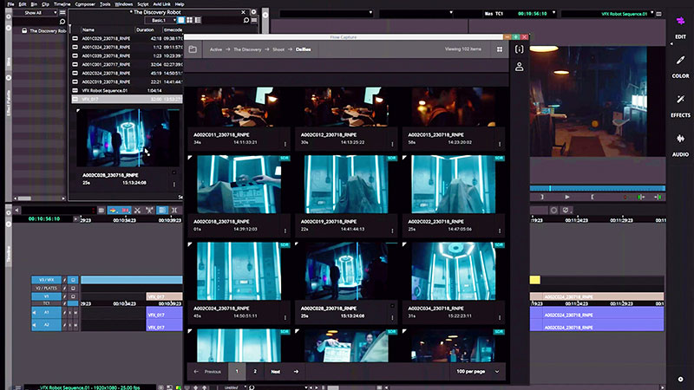694x390 pixels.
Task: Click the Flow Capture folder browse icon
Action: click(x=193, y=49)
